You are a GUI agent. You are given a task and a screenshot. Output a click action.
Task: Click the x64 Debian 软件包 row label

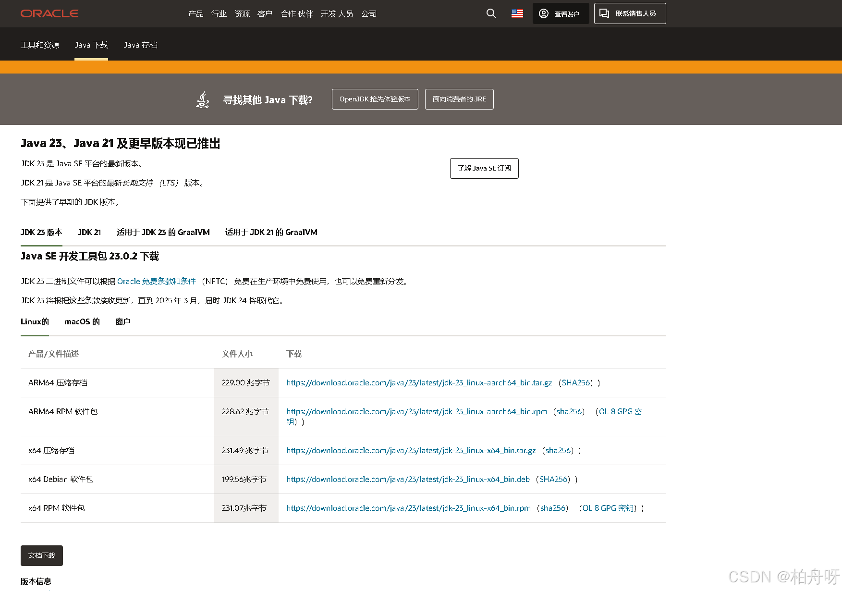(61, 479)
